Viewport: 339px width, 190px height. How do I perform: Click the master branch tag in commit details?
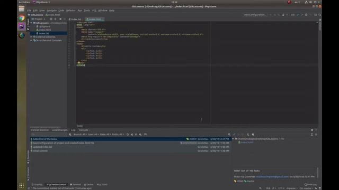tap(249, 181)
